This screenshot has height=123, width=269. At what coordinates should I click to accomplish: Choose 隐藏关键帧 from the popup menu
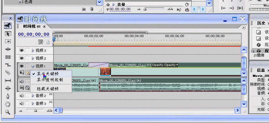[x=51, y=89]
